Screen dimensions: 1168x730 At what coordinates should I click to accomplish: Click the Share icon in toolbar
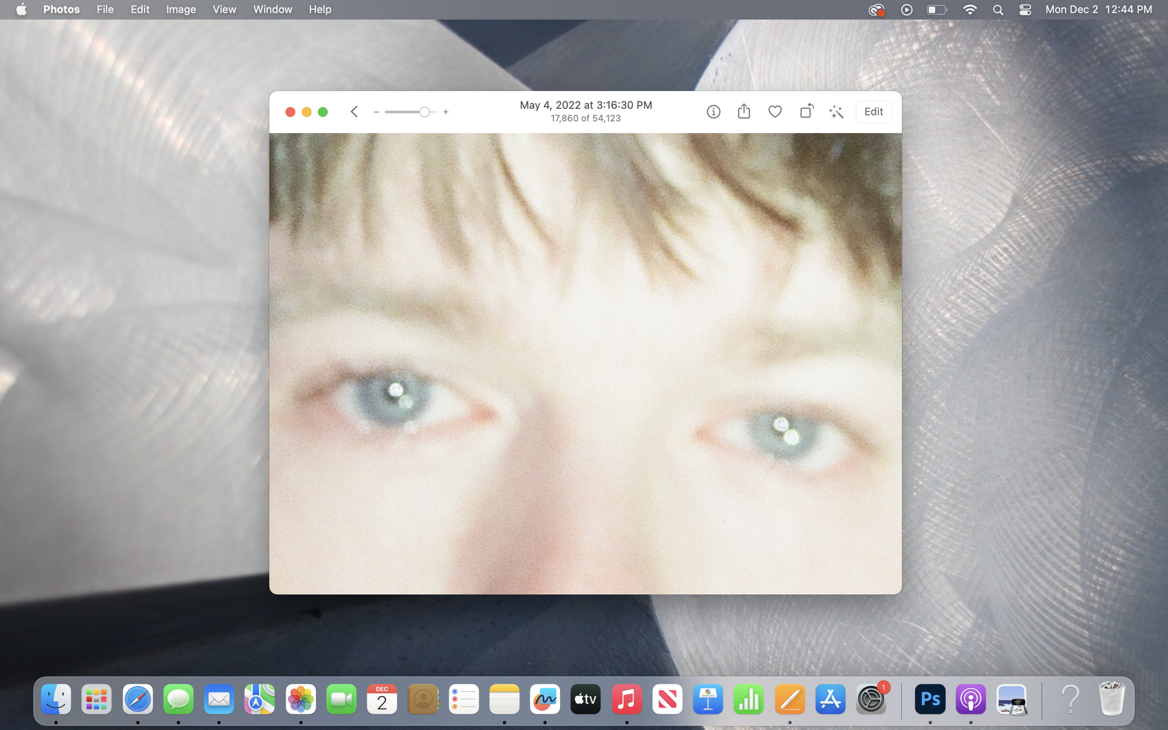tap(744, 112)
